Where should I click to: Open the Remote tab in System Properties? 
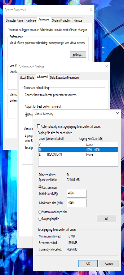tap(78, 20)
